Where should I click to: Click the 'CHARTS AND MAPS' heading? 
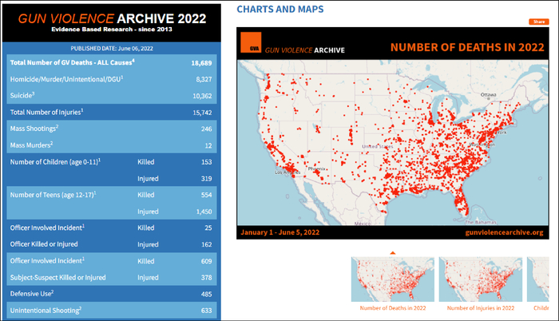coord(280,10)
